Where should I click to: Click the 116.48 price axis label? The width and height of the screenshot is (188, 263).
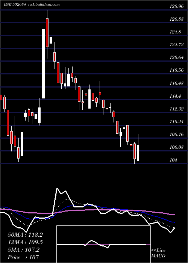pyautogui.click(x=177, y=83)
